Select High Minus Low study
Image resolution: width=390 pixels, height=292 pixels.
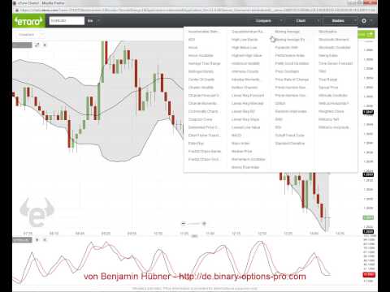tap(245, 48)
